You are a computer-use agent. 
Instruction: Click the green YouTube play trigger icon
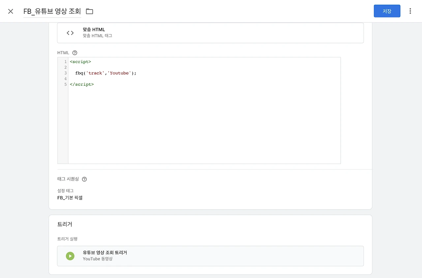point(70,256)
